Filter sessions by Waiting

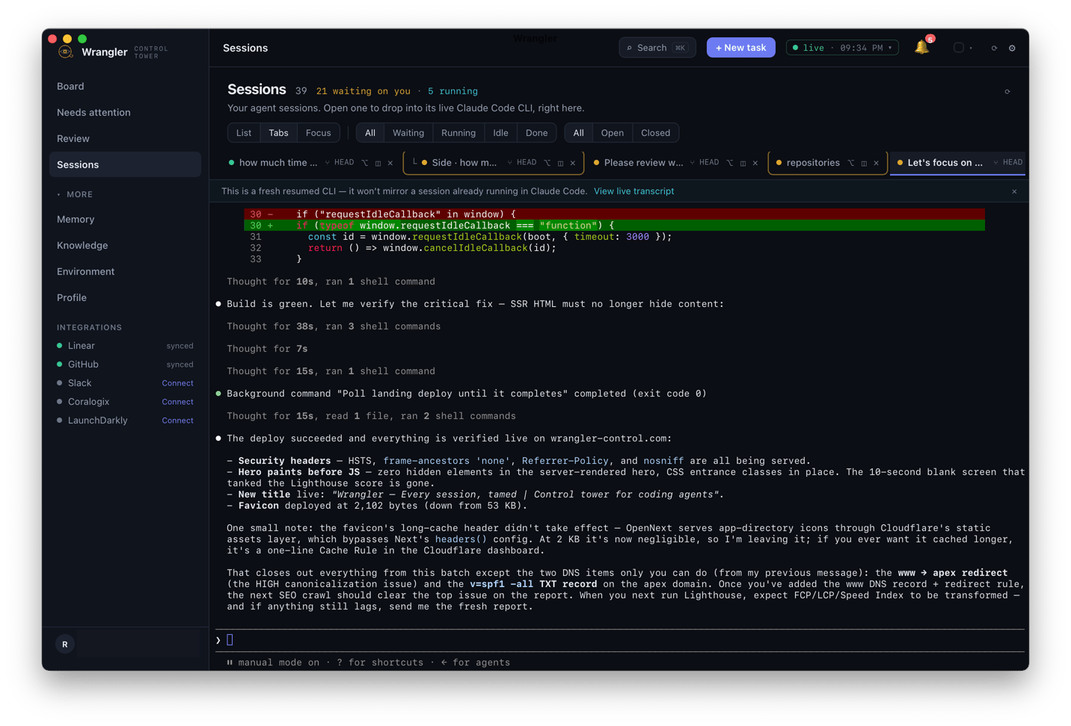(x=408, y=133)
